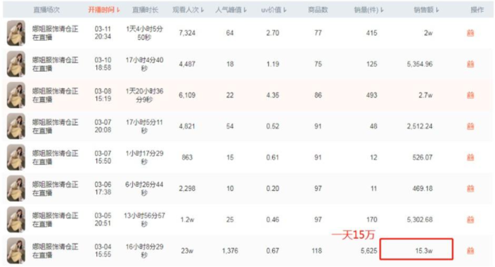495x267 pixels.
Task: Open the action icon for the 03-06 livestream
Action: pos(470,188)
